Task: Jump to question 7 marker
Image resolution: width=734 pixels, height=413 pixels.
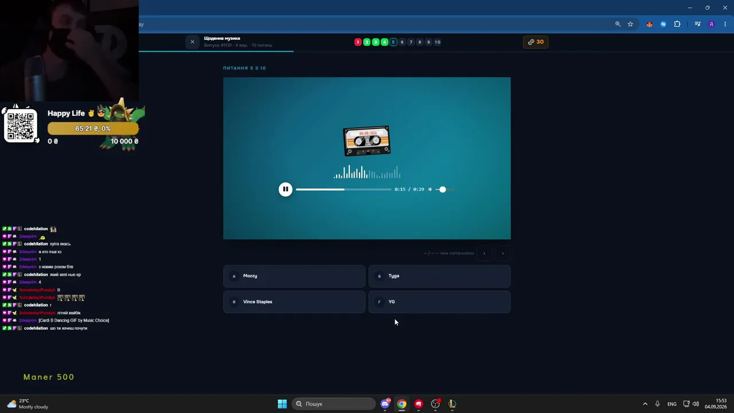Action: 411,42
